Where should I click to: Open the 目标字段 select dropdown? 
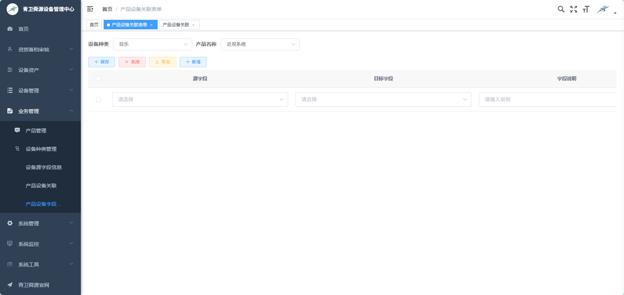click(x=383, y=99)
